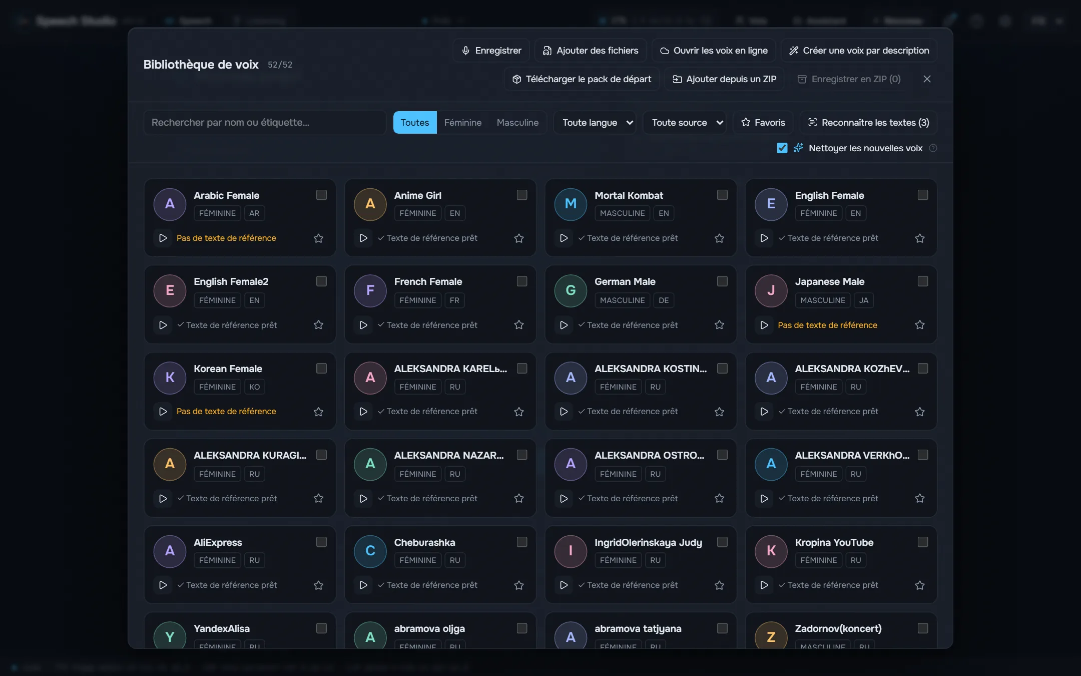Filter voices by Féminine tab
Viewport: 1081px width, 676px height.
click(463, 123)
